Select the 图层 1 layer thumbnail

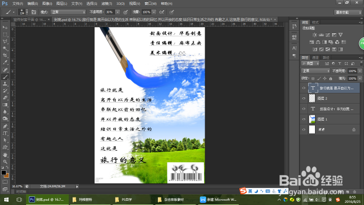[x=312, y=119]
